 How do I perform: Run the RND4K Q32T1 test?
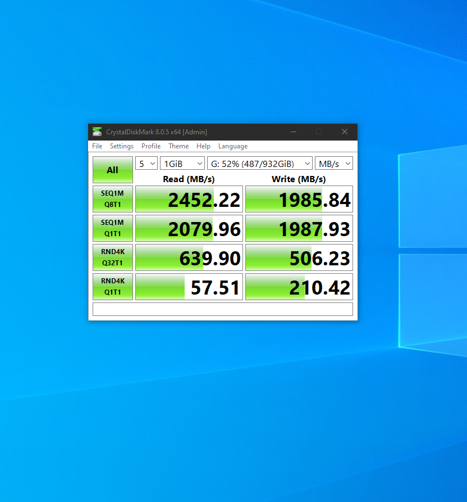pos(112,257)
